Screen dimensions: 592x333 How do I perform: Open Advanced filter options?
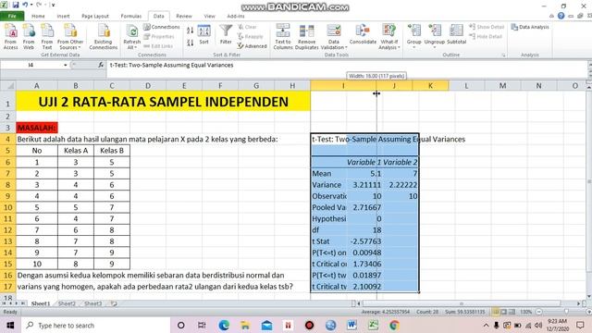pos(252,46)
